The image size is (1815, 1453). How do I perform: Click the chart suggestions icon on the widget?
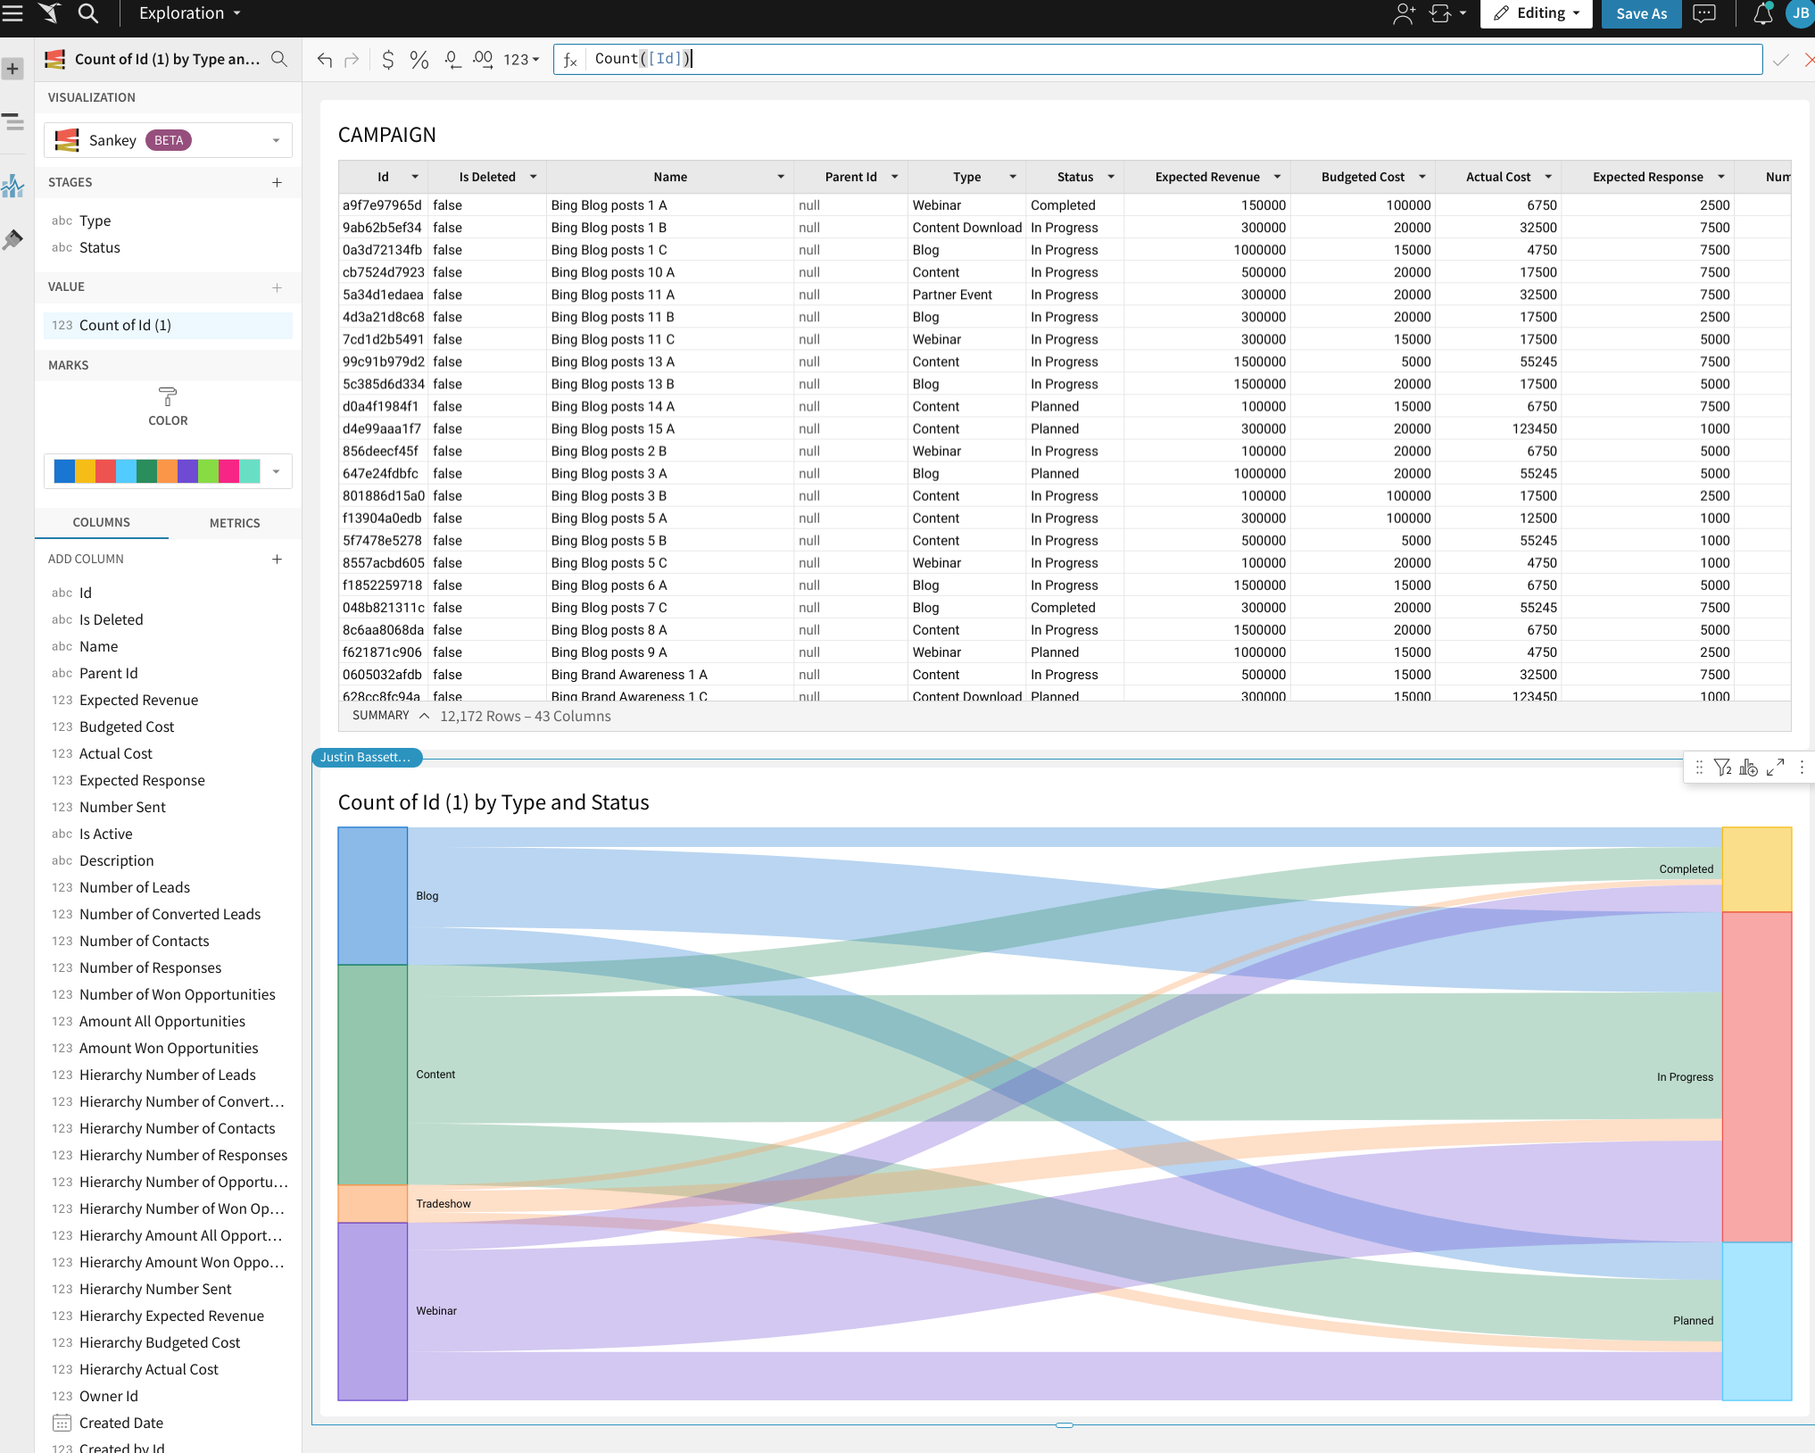coord(1748,768)
